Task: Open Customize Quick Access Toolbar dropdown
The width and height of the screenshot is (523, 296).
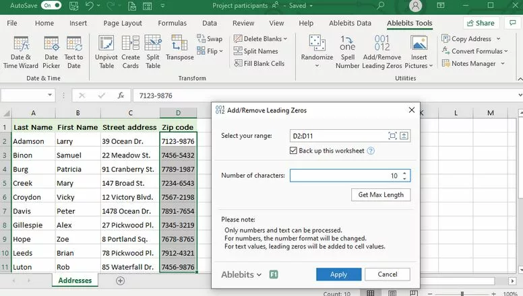Action: point(162,5)
